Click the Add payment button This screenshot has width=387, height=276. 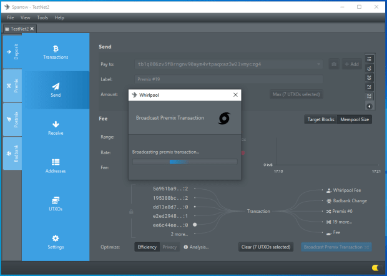pos(351,64)
